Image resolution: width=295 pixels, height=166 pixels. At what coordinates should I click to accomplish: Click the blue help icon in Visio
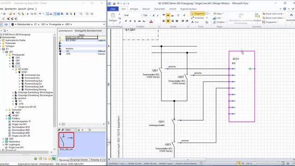click(x=285, y=9)
